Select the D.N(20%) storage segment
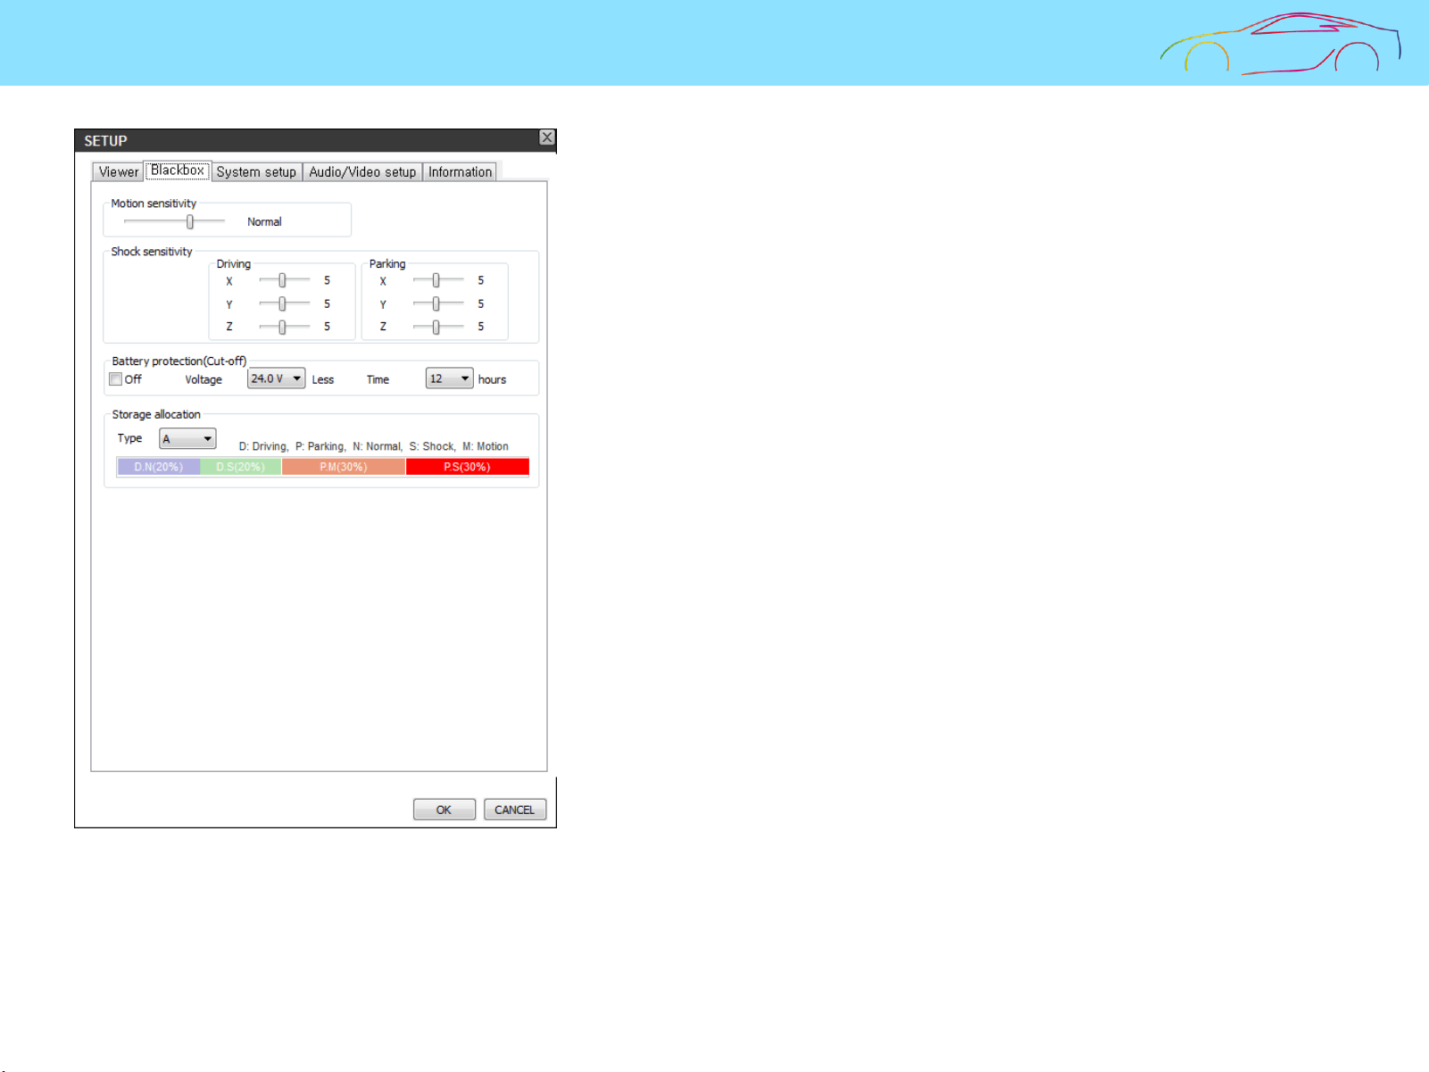 point(159,467)
